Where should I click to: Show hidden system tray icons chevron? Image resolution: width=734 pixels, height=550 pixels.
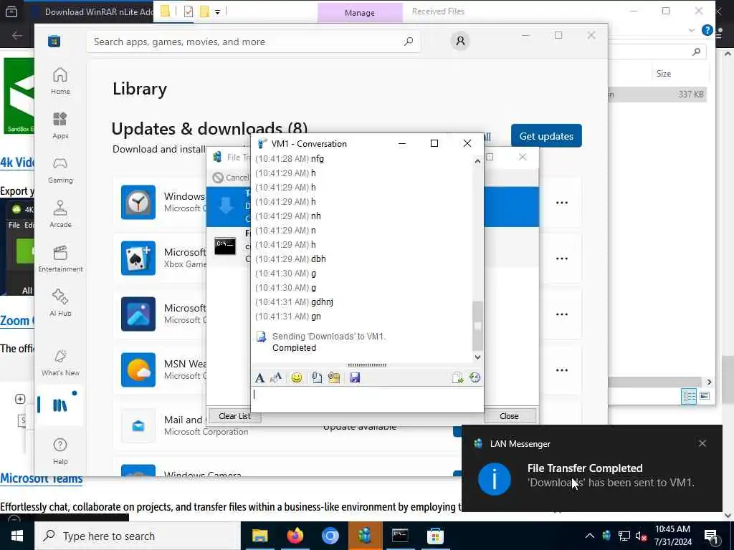tap(589, 536)
